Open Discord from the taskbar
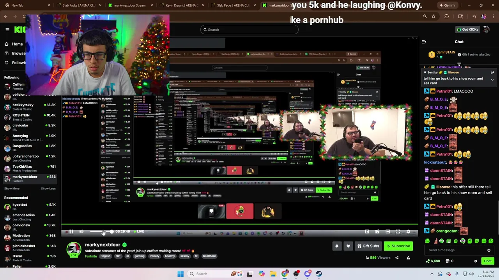Image resolution: width=499 pixels, height=280 pixels. click(308, 274)
